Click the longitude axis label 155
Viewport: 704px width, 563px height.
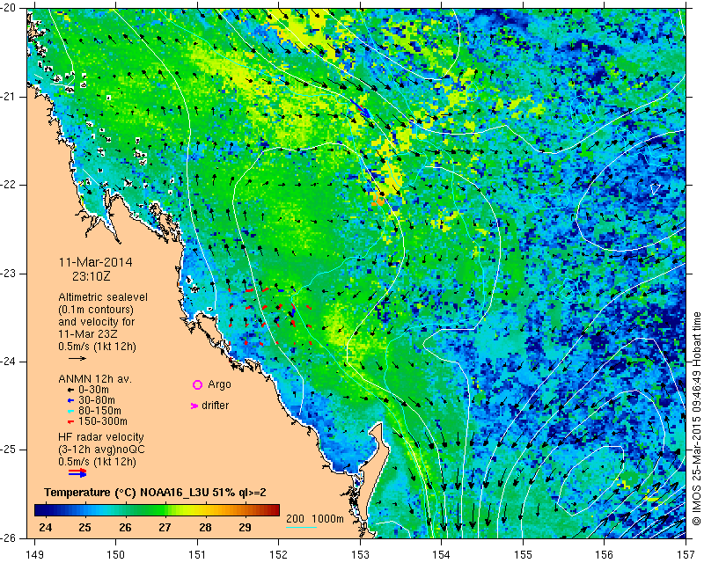click(523, 555)
